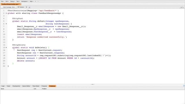Image resolution: width=185 pixels, height=104 pixels.
Task: Click the closing brace on line 22
Action: click(8, 66)
